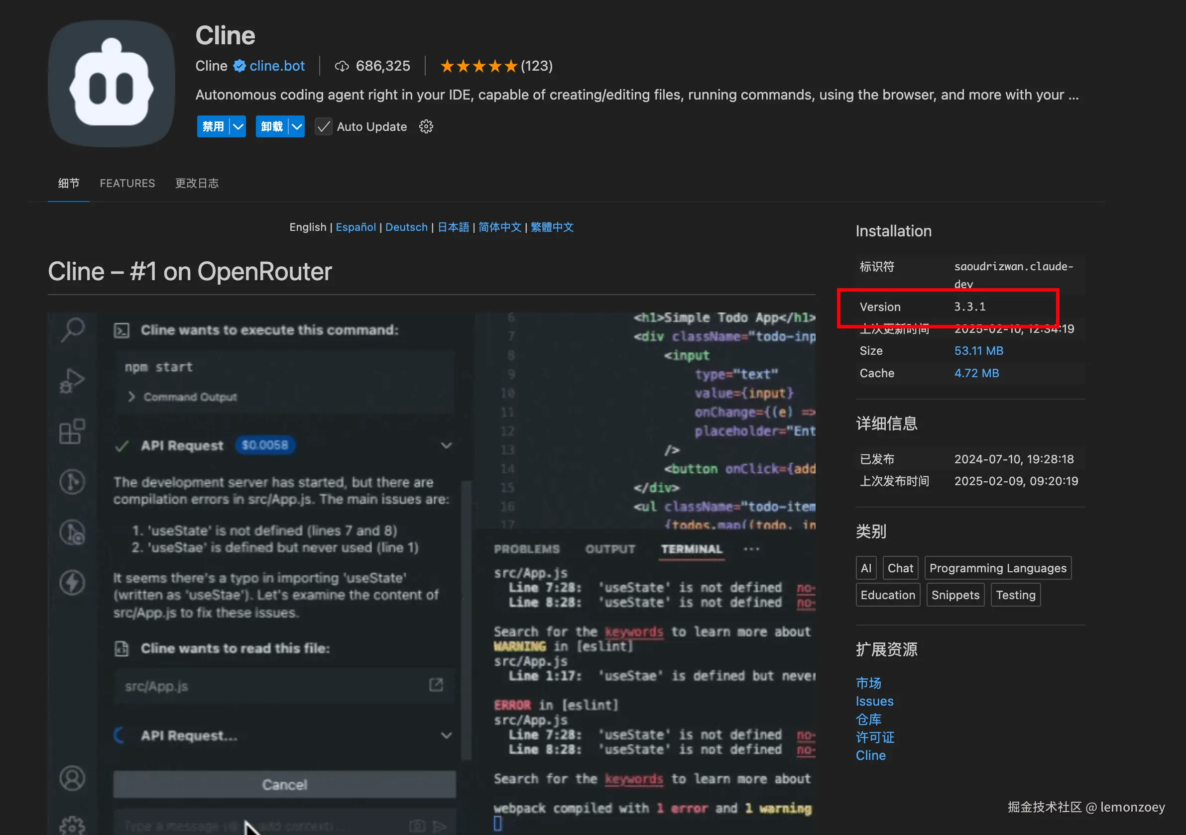This screenshot has height=835, width=1186.
Task: Click the Run and Debug icon in preview
Action: [x=72, y=381]
